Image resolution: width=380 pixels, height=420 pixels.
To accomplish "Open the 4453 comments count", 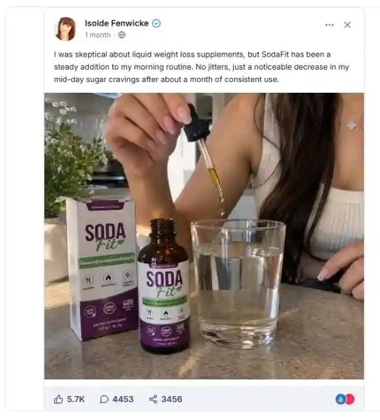I will click(123, 399).
